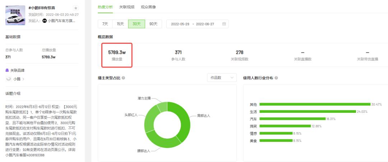The image size is (388, 162).
Task: Click the 腰部达人 chart label
Action: tap(144, 151)
